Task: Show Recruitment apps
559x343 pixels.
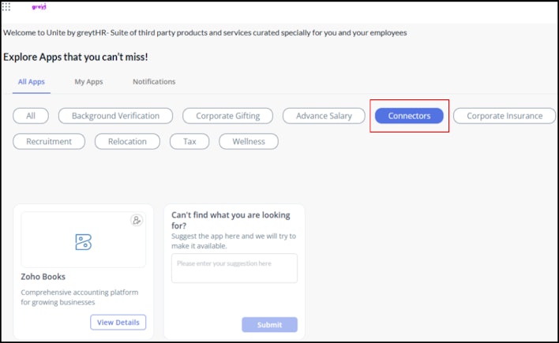Action: point(49,141)
